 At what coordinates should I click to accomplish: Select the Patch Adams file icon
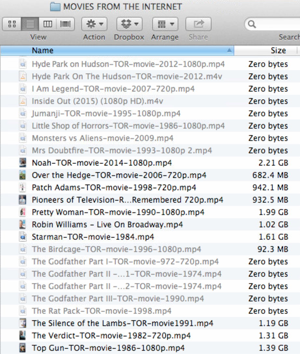click(23, 187)
